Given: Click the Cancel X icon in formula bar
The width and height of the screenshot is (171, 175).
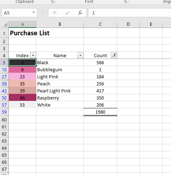Looking at the screenshot, I should tap(55, 13).
